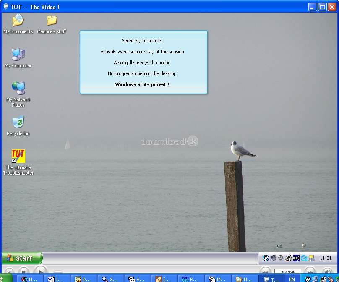Switch to the H... folder taskbar button
The height and width of the screenshot is (282, 339).
(x=245, y=279)
